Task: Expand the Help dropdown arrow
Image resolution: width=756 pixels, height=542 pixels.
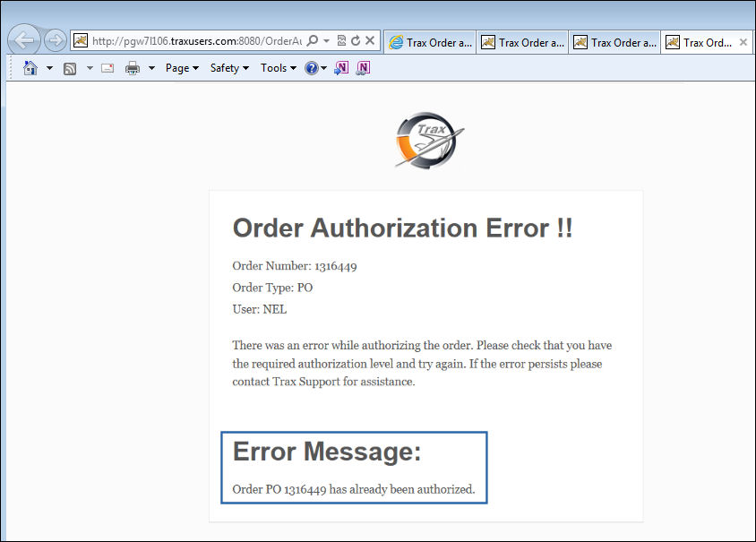Action: click(x=323, y=68)
